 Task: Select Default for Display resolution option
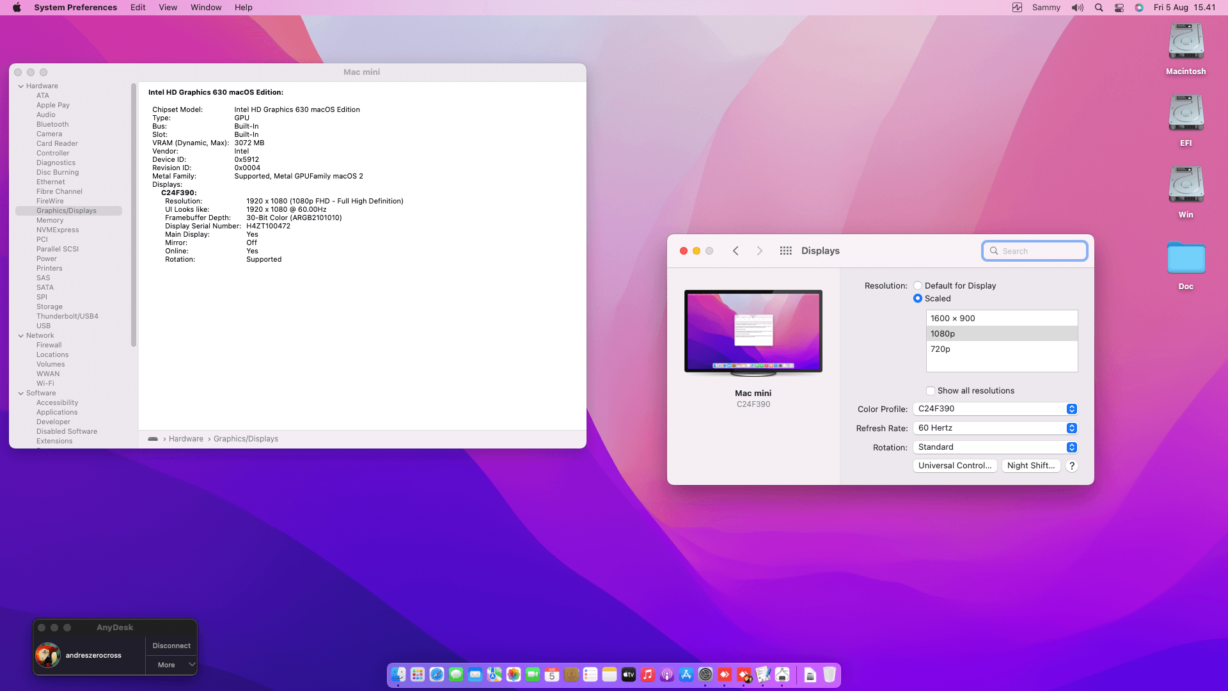pyautogui.click(x=918, y=286)
